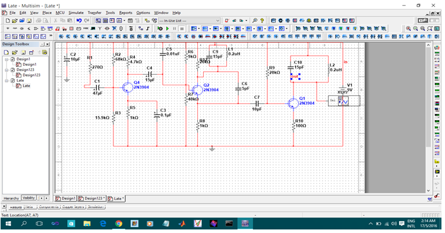445x233 pixels.
Task: Open the interactive simulation settings gear icon
Action: tap(160, 28)
